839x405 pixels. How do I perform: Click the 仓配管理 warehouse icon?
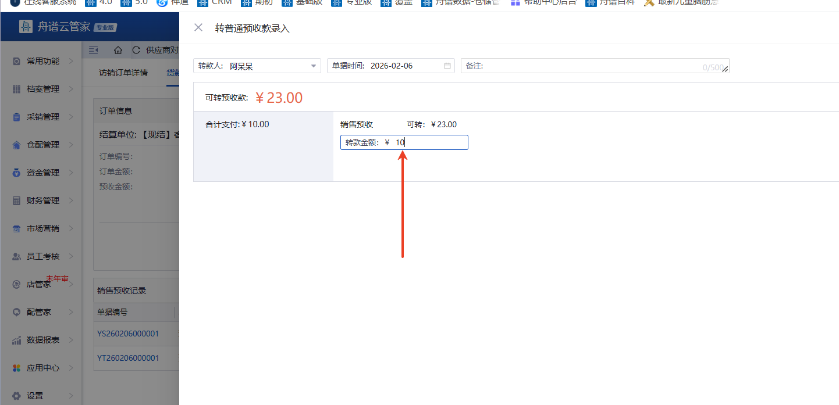(x=16, y=145)
